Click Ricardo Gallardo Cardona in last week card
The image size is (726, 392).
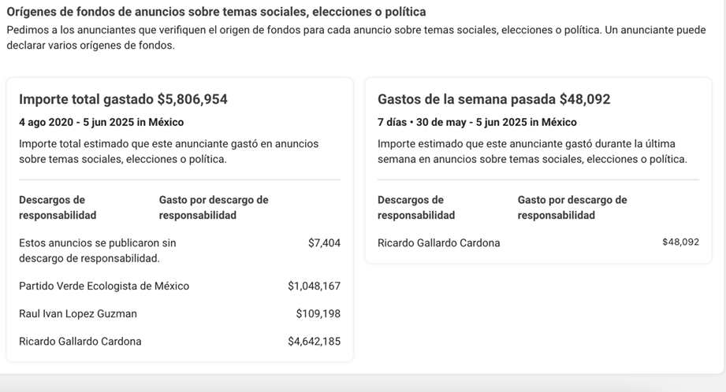tap(438, 243)
